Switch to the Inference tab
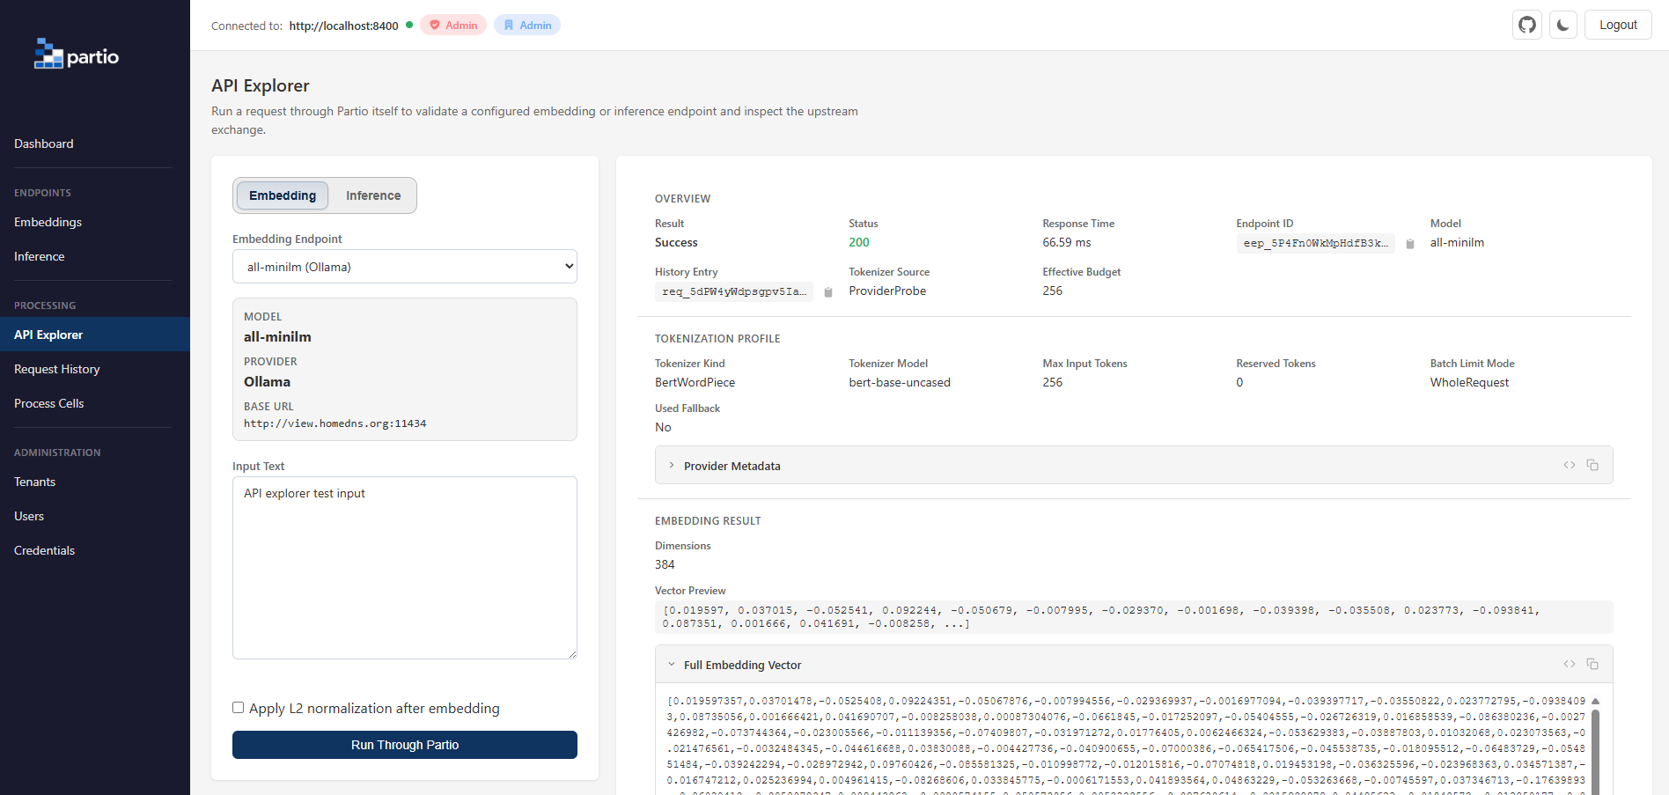Image resolution: width=1669 pixels, height=795 pixels. click(x=373, y=195)
